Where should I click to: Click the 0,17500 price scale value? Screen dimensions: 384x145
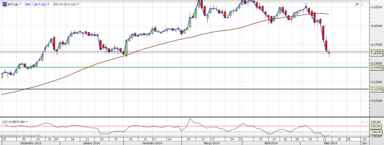point(376,45)
